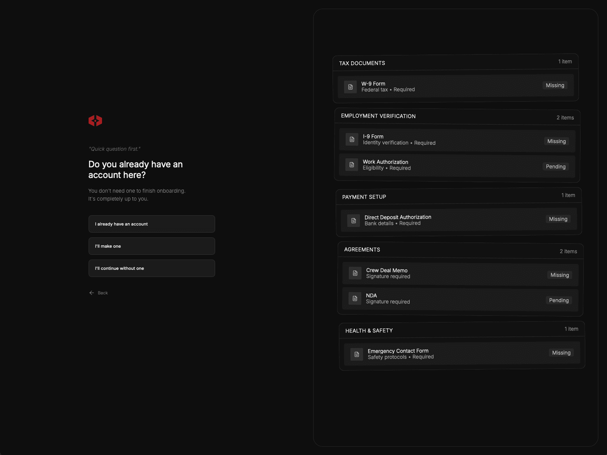Click "Identity verification • Required" subtitle

coord(399,143)
